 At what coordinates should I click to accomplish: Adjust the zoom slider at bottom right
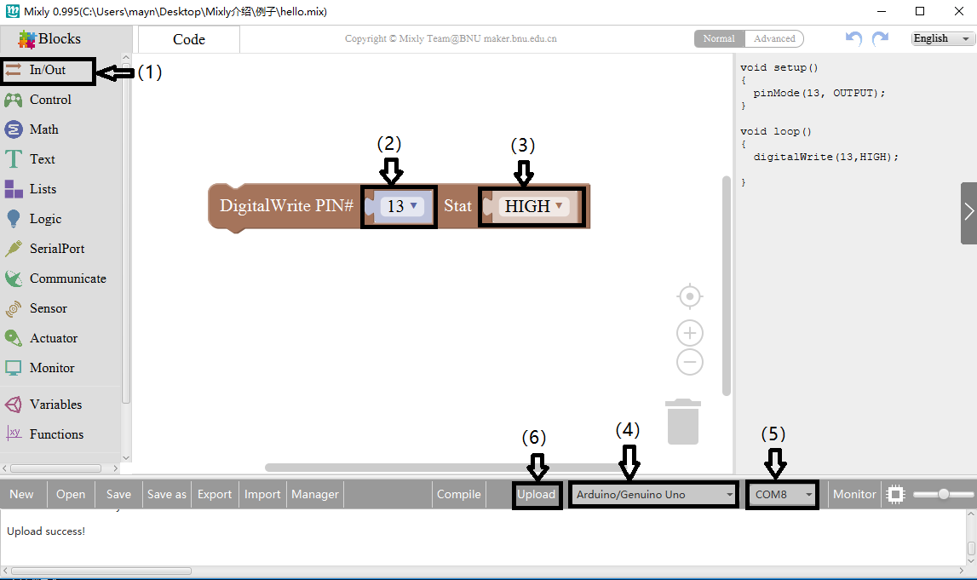(x=943, y=494)
